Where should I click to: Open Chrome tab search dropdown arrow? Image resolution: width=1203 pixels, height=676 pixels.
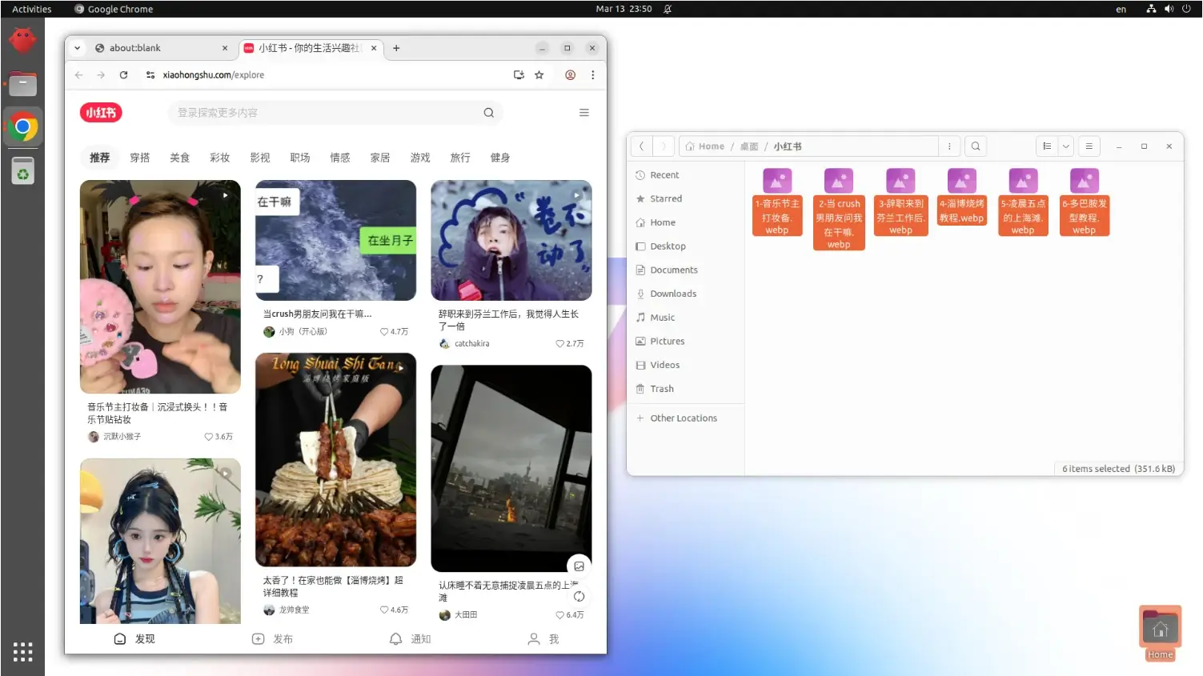(78, 48)
